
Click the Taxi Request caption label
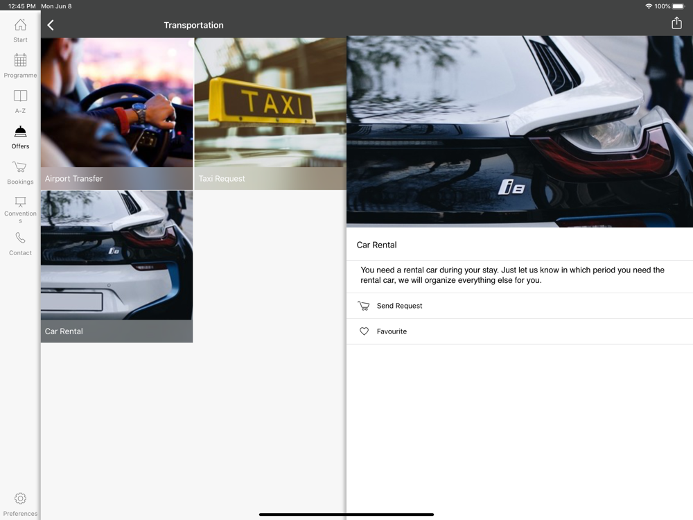[222, 179]
